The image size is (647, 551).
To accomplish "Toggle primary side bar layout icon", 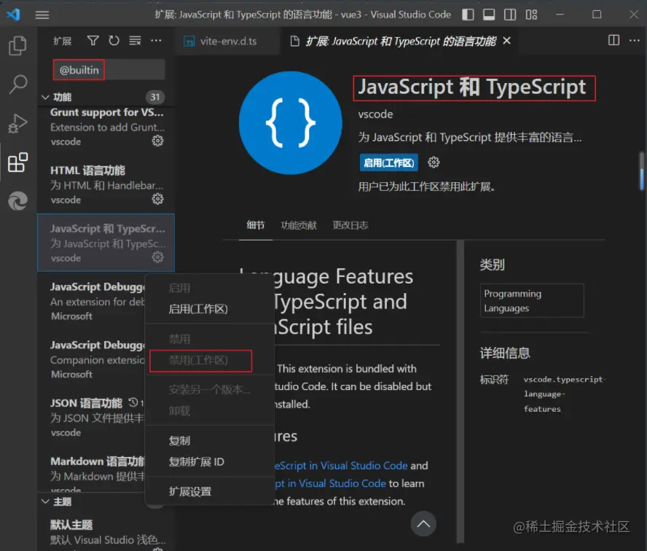I will tap(468, 15).
